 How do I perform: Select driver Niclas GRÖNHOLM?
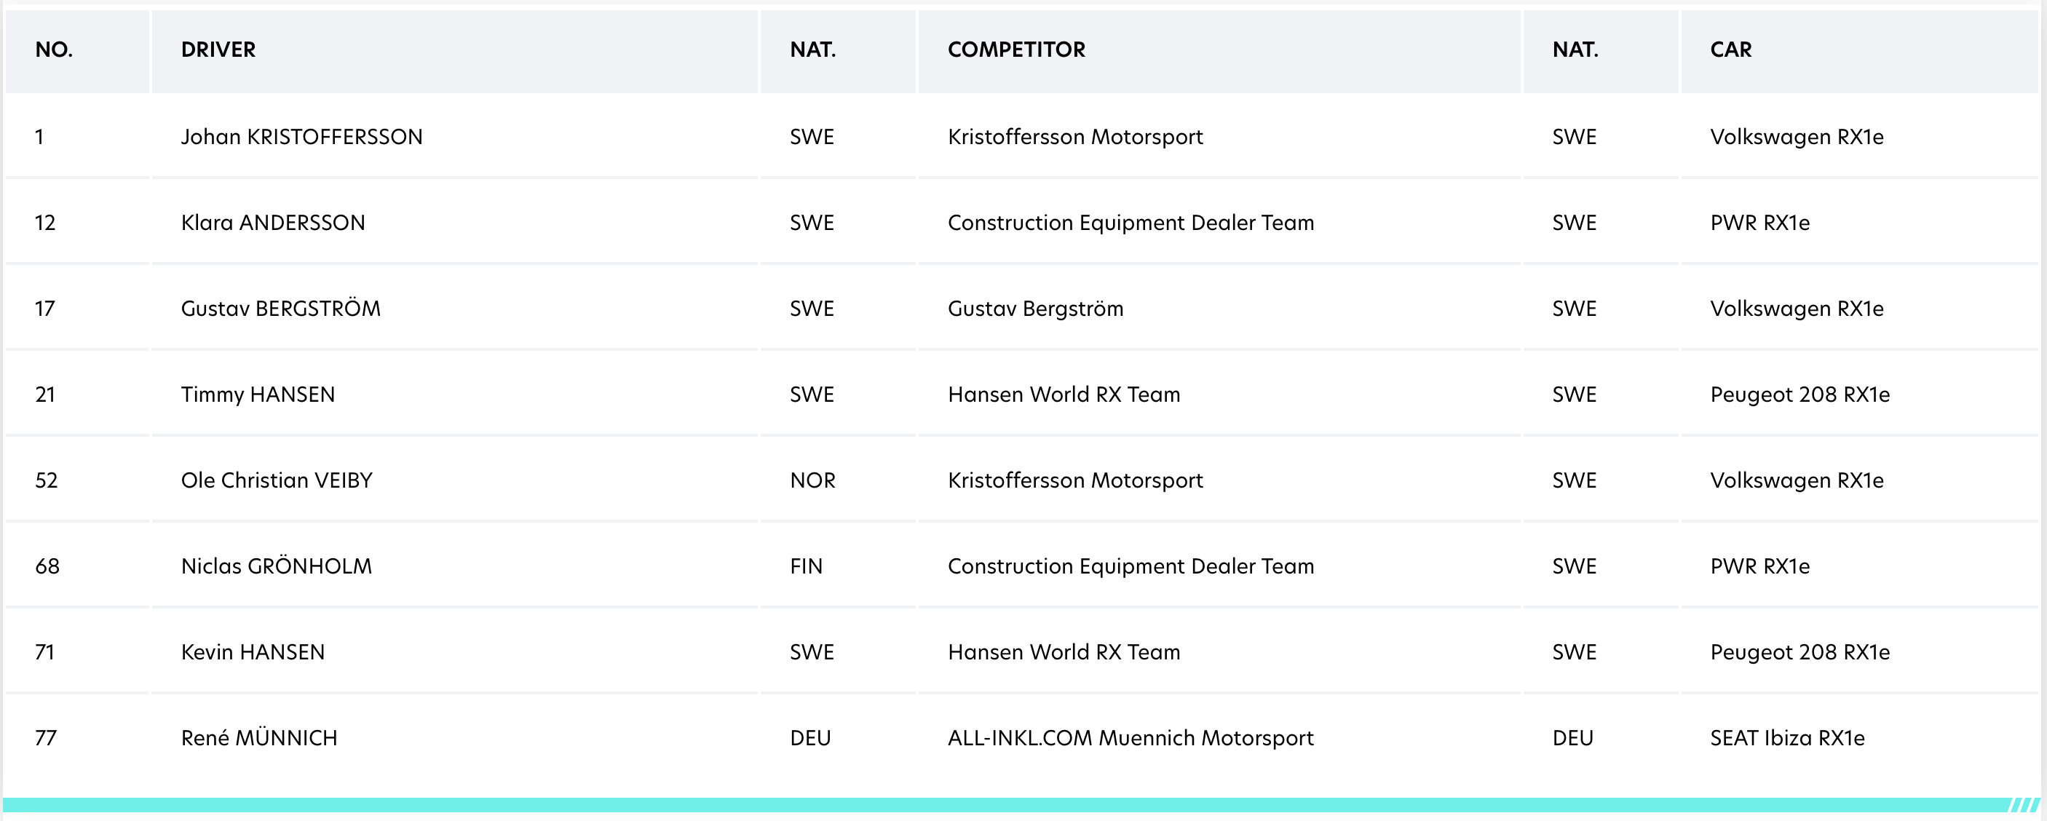pos(277,566)
